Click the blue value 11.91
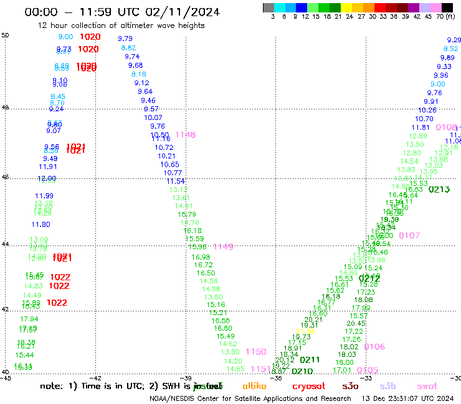Image resolution: width=461 pixels, height=404 pixels. (48, 167)
